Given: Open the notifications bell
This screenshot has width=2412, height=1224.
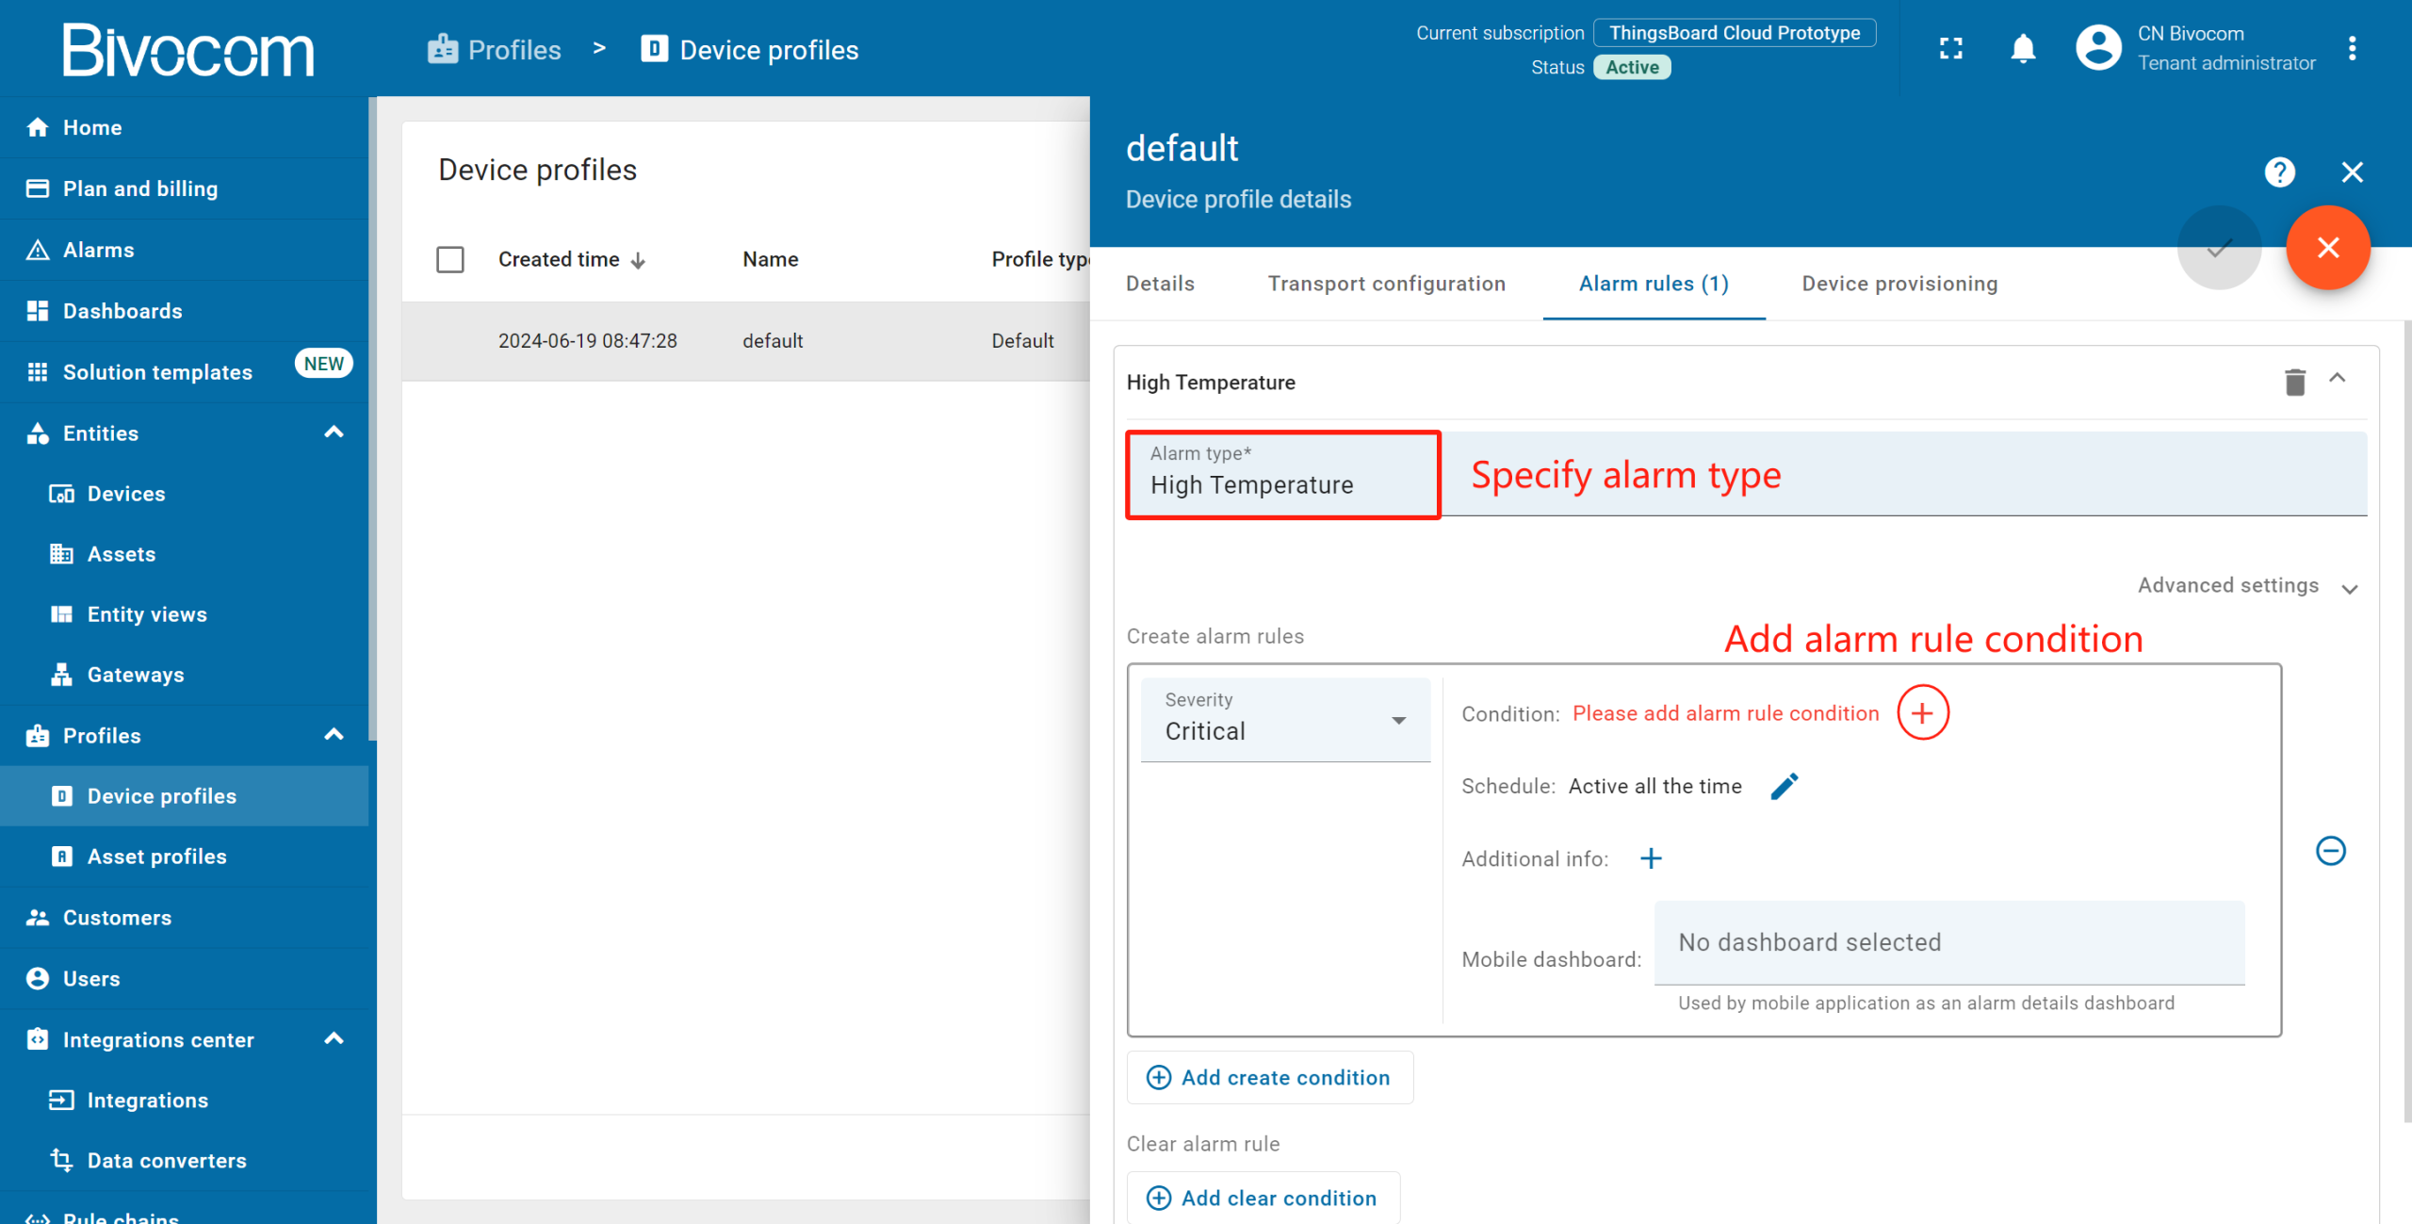Looking at the screenshot, I should coord(2023,49).
